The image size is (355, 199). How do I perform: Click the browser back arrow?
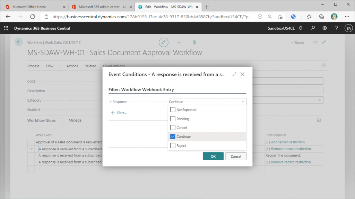[8, 17]
